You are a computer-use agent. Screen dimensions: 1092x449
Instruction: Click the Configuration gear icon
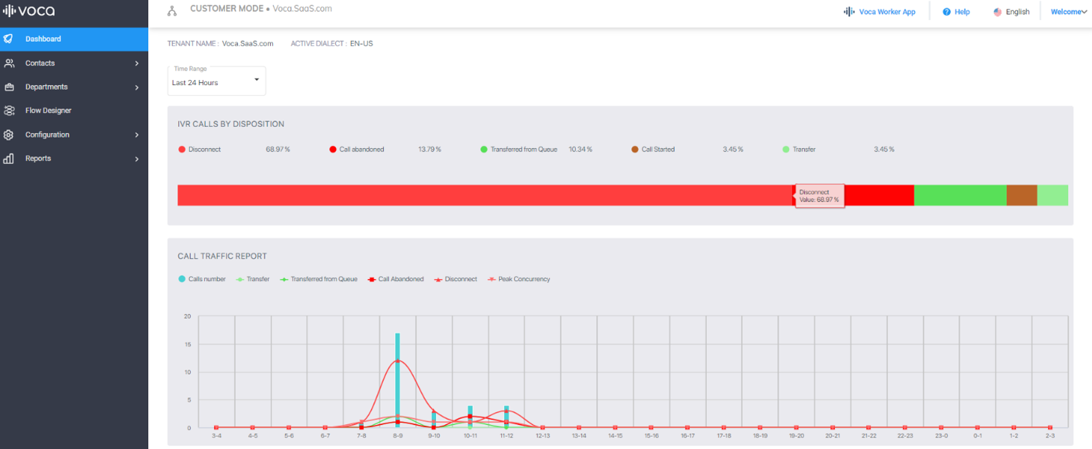tap(9, 135)
